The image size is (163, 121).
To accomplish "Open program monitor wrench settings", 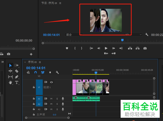I will click(x=147, y=34).
